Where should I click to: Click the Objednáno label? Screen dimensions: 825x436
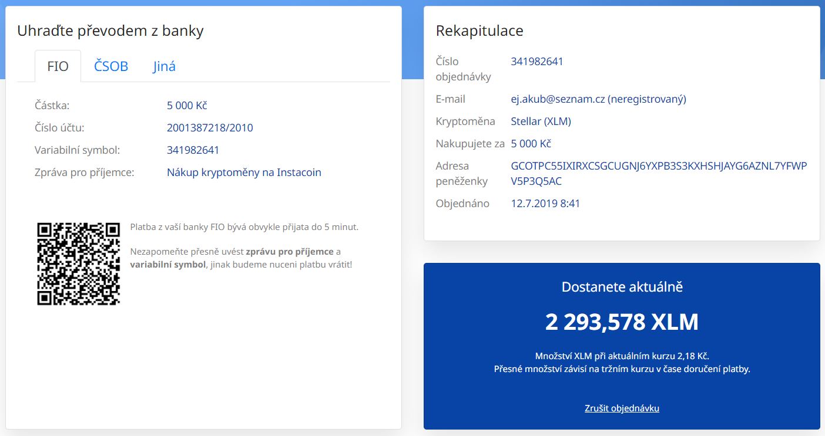(x=464, y=204)
